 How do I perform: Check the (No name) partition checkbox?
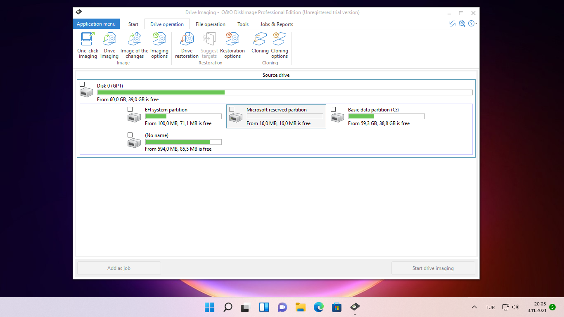(130, 135)
